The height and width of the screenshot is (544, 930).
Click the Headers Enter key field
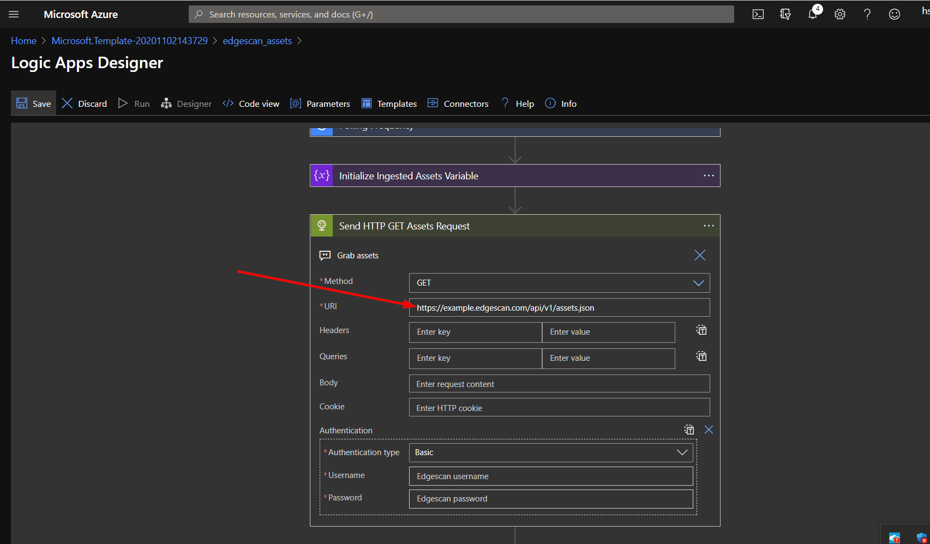[476, 332]
